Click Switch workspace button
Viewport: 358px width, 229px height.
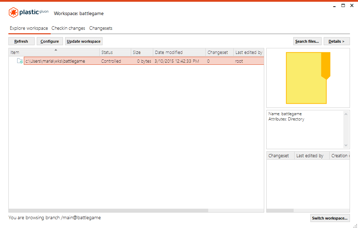pos(330,218)
